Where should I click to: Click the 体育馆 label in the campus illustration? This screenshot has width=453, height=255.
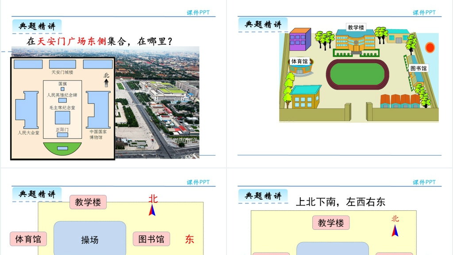[x=299, y=61]
